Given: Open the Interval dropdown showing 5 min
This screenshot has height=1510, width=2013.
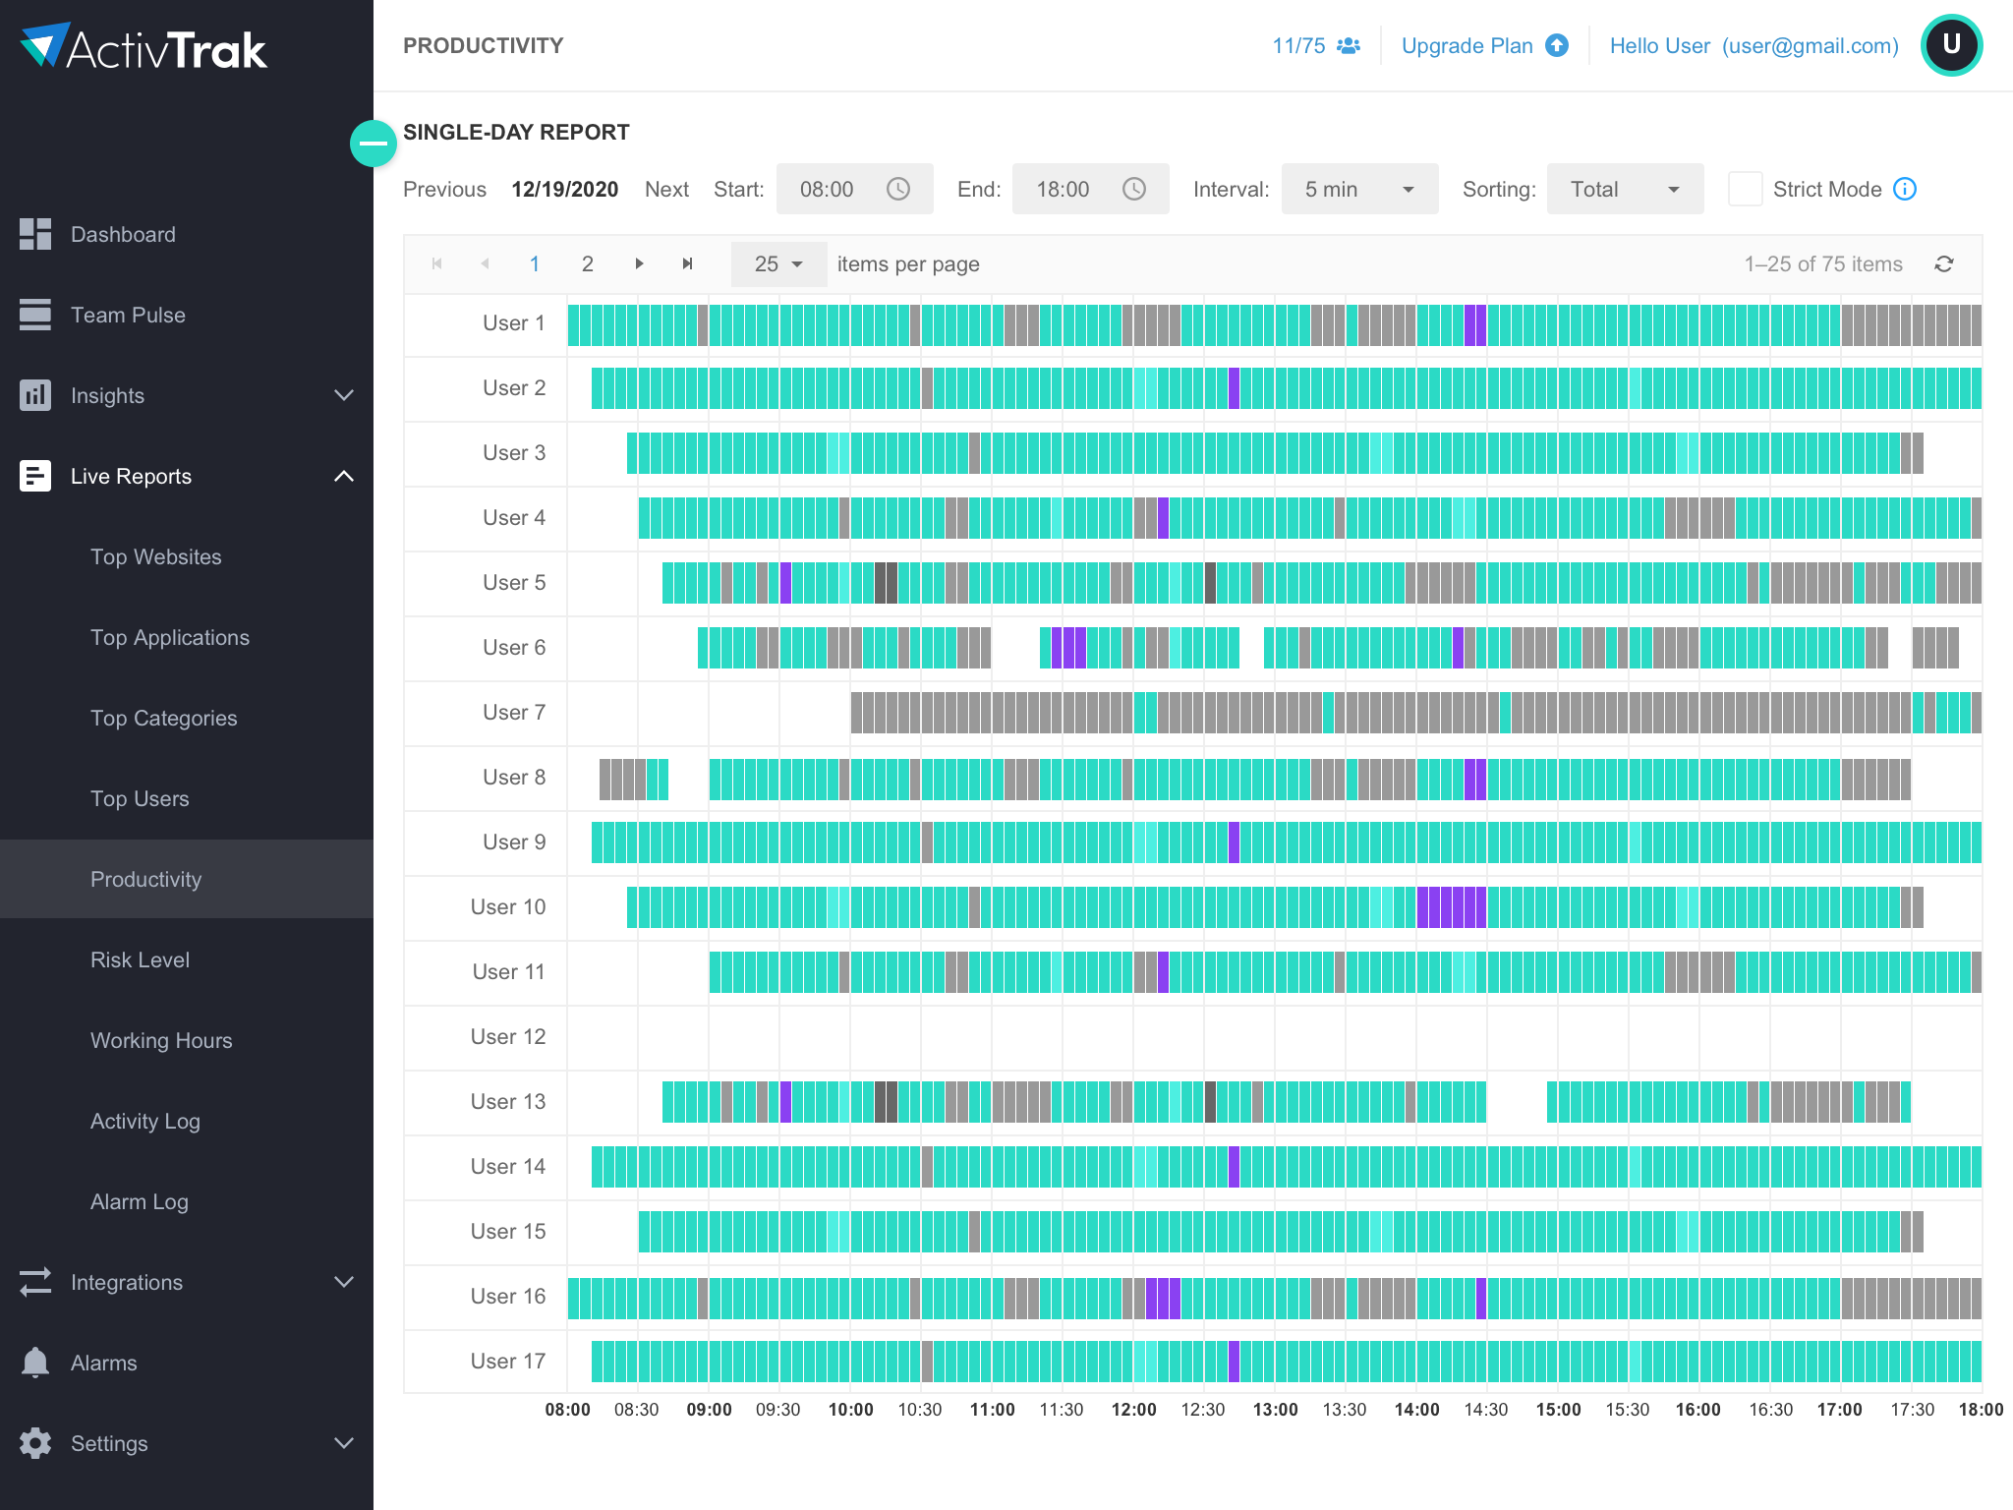Looking at the screenshot, I should (1358, 189).
